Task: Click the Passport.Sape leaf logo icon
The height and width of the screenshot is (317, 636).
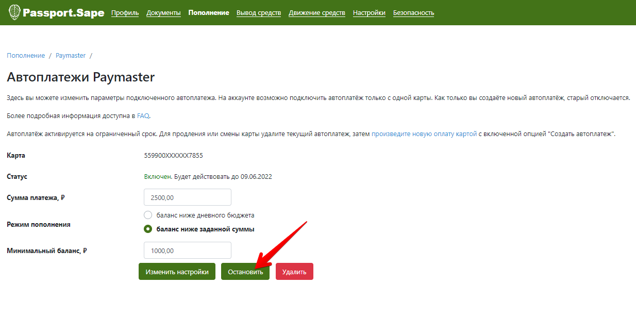Action: pyautogui.click(x=14, y=12)
